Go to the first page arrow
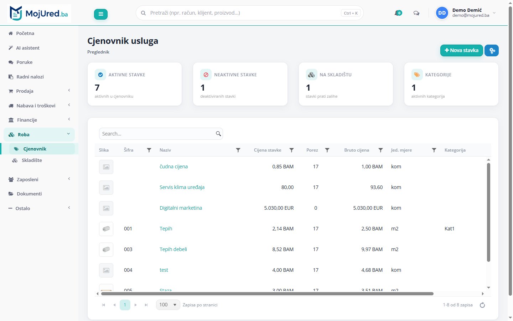The height and width of the screenshot is (321, 513). coord(104,305)
